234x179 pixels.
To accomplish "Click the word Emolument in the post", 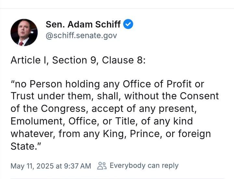I will (37, 121).
